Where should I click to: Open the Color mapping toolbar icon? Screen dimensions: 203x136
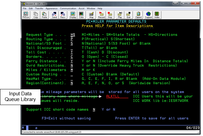click(81, 15)
